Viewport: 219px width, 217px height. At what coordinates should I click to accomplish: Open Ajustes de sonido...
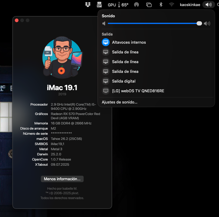pos(120,102)
